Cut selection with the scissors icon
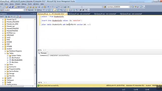162x91 pixels. (39, 7)
